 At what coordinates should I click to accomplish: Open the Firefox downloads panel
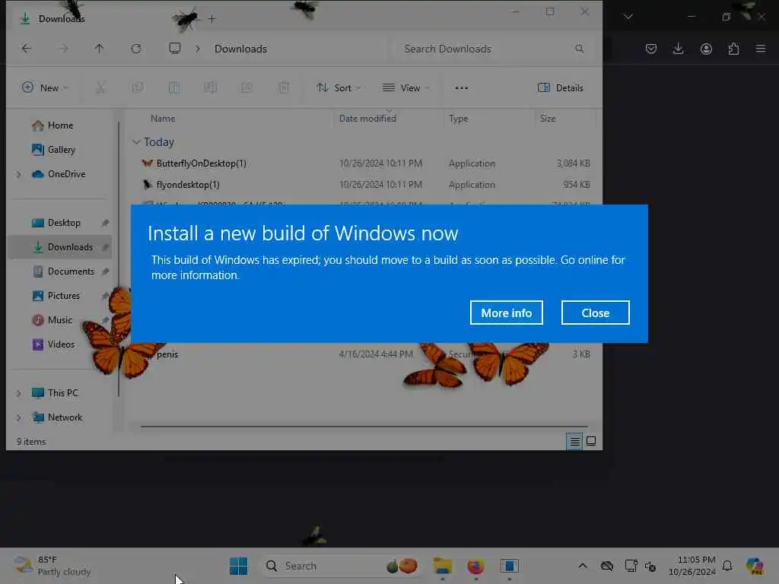(x=678, y=49)
